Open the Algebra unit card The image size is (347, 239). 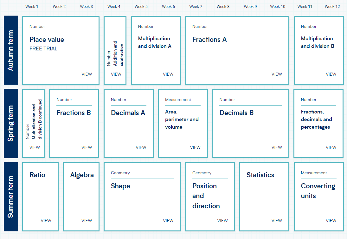point(81,197)
